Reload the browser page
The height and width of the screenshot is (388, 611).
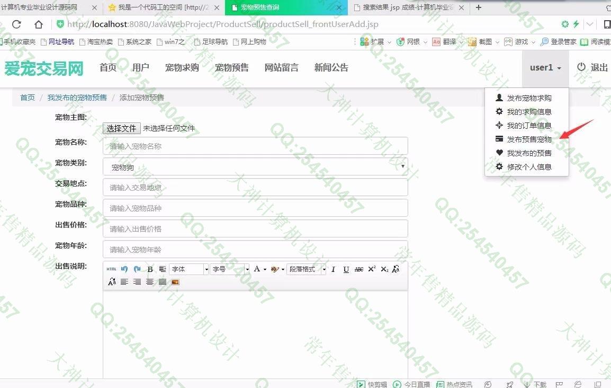(16, 24)
